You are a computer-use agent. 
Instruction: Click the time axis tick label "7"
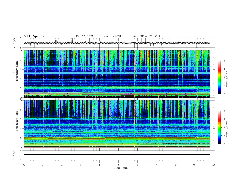156,165
